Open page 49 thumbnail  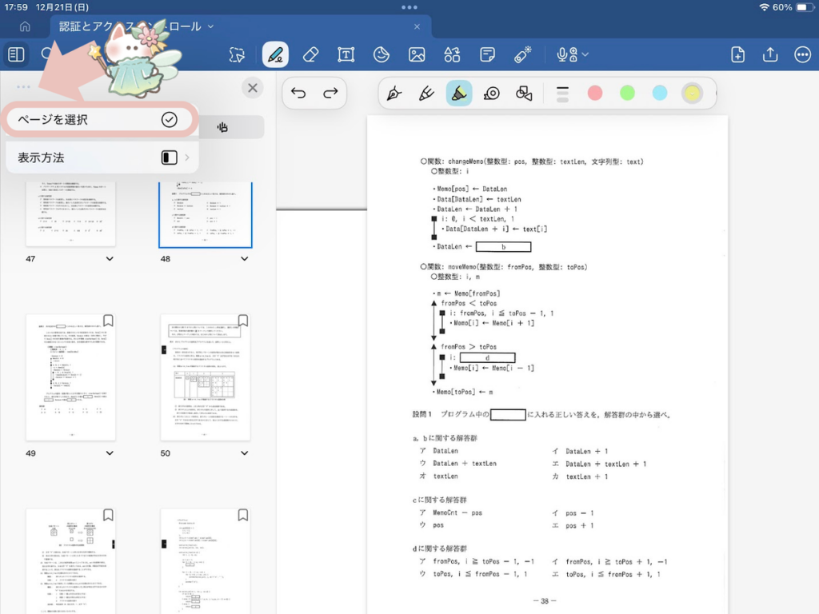click(x=70, y=377)
